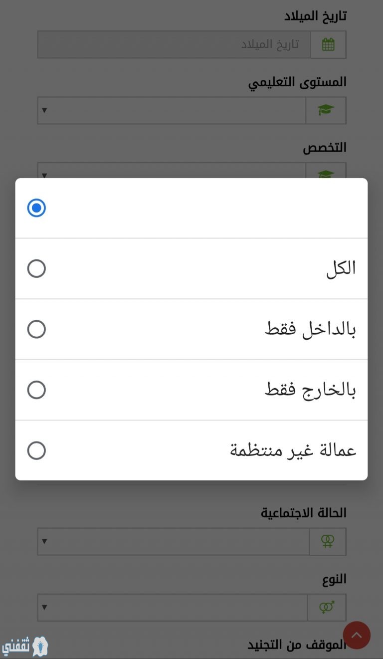This screenshot has width=383, height=659.
Task: Select the بالخارج فقط radio button
Action: tap(36, 390)
